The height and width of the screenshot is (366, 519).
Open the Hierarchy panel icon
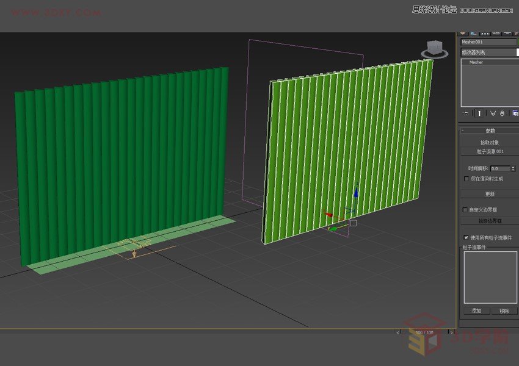(x=484, y=34)
